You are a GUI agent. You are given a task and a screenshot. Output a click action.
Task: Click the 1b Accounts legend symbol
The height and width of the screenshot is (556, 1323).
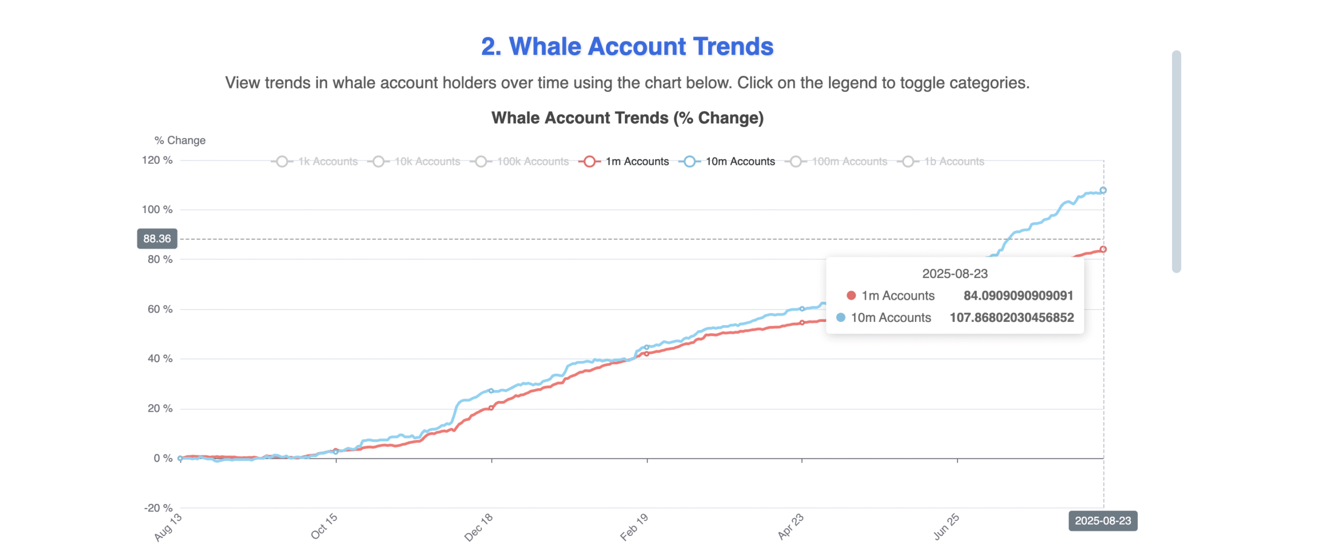(907, 161)
